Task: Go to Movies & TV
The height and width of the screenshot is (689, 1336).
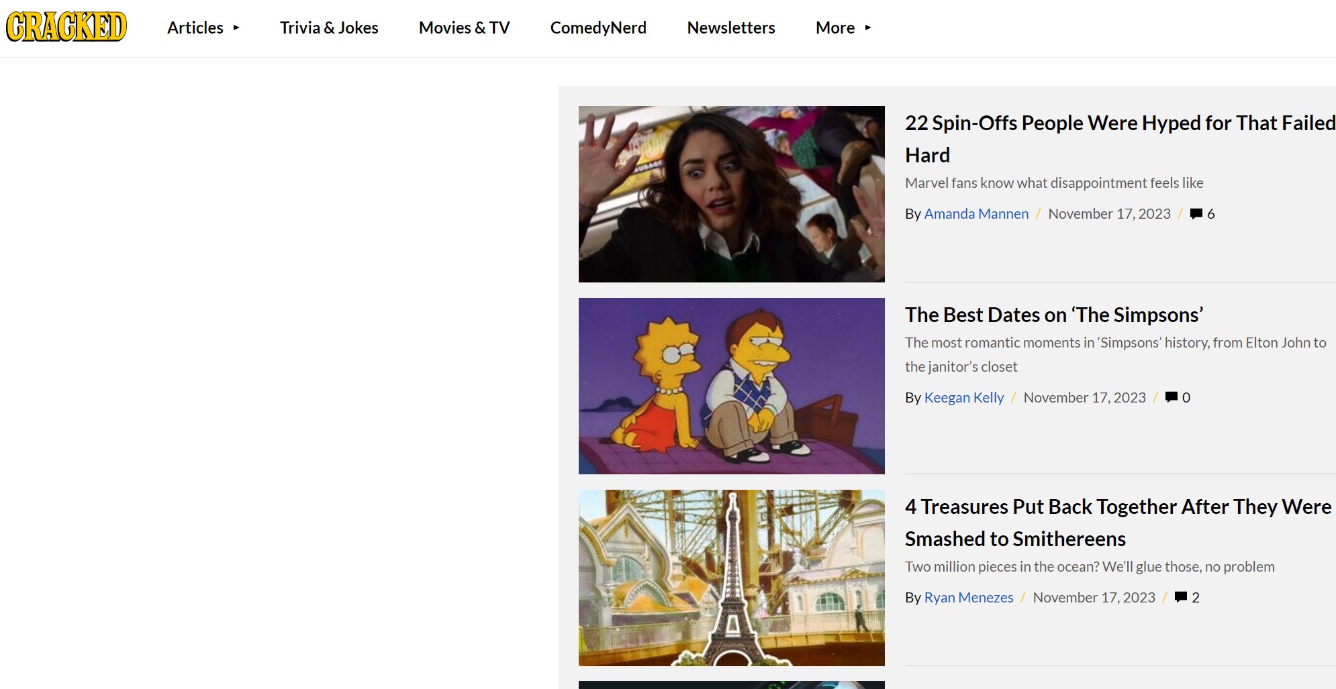Action: (x=465, y=28)
